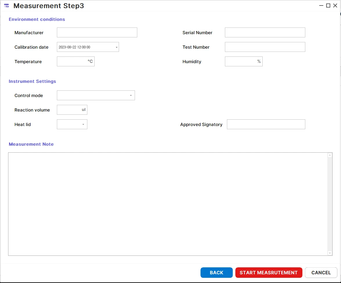Click the Test Number input field
Image resolution: width=341 pixels, height=283 pixels.
tap(265, 47)
